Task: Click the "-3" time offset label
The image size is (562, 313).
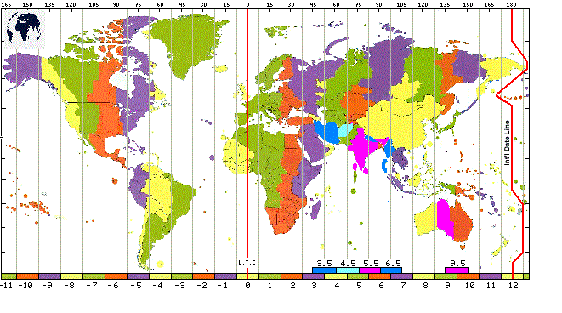Action: point(180,286)
